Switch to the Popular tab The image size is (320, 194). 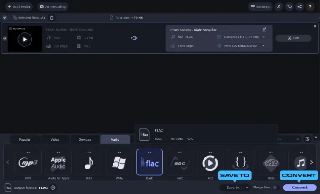point(25,139)
